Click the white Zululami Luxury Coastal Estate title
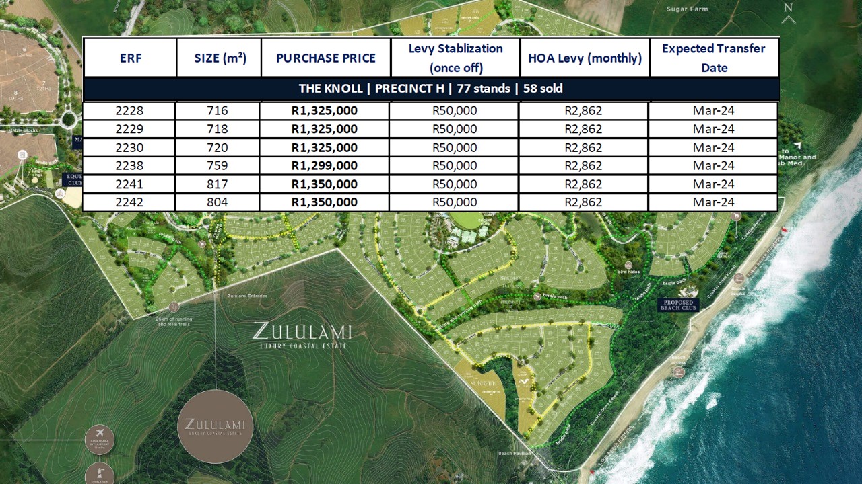Viewport: 862px width, 484px height. point(302,335)
